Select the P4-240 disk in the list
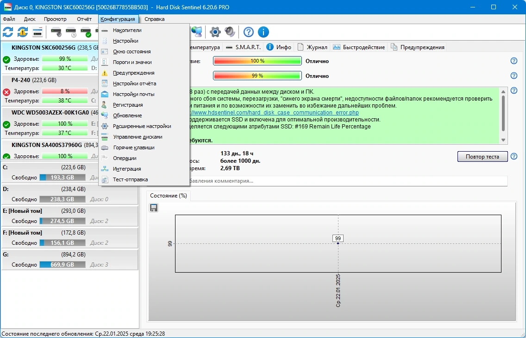526x338 pixels. tap(50, 90)
